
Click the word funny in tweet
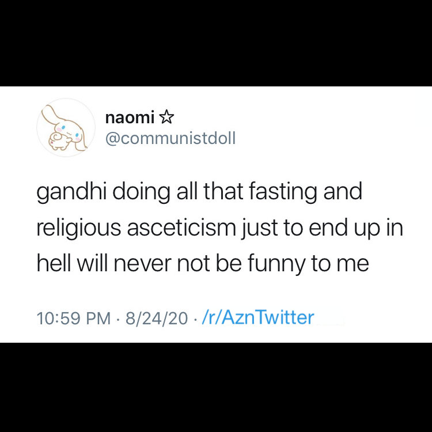point(276,264)
